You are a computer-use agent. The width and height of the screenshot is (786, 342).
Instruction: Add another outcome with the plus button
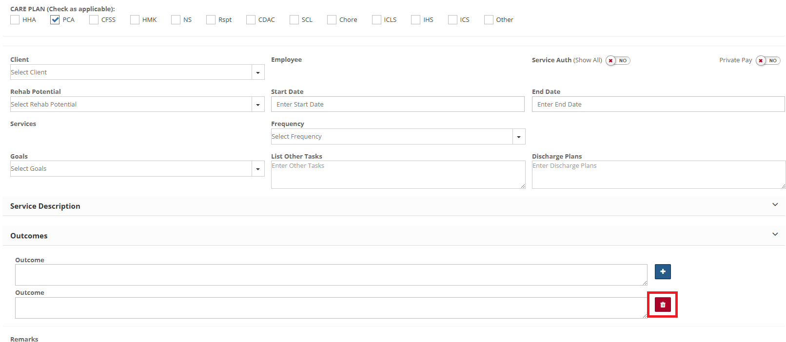pyautogui.click(x=663, y=271)
